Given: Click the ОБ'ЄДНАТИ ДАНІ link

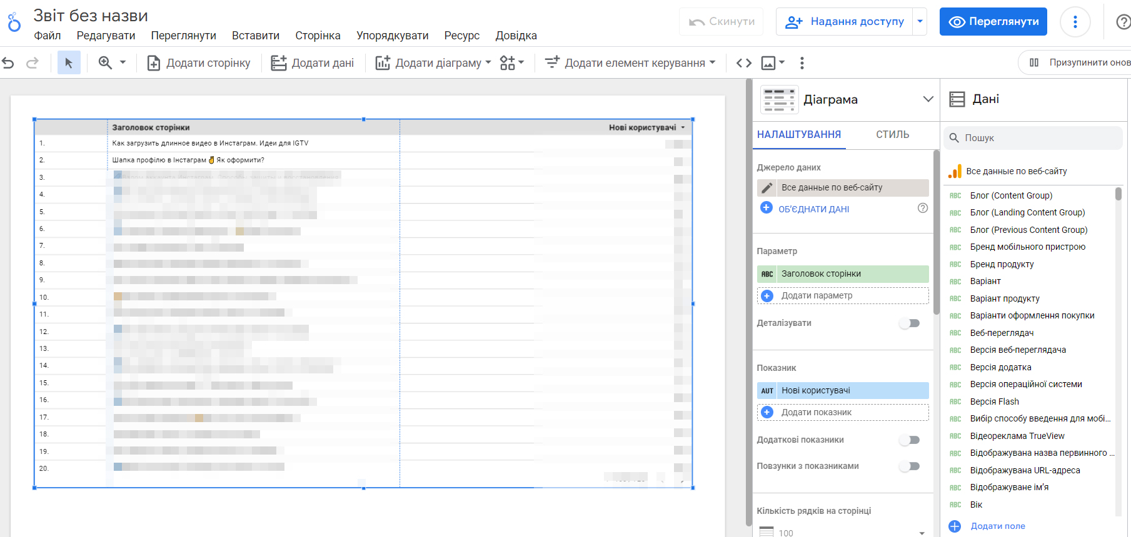Looking at the screenshot, I should [813, 209].
